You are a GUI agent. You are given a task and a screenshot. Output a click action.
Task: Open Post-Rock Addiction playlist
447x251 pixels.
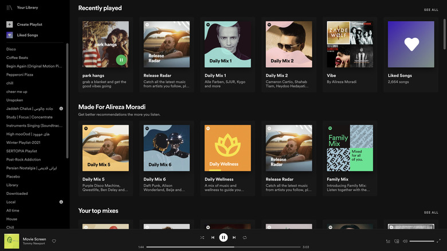[x=23, y=159]
